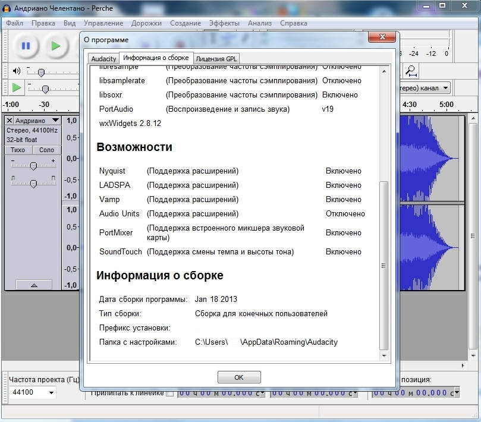The height and width of the screenshot is (422, 481).
Task: Click the dialog scrollbar up arrow
Action: (x=384, y=71)
